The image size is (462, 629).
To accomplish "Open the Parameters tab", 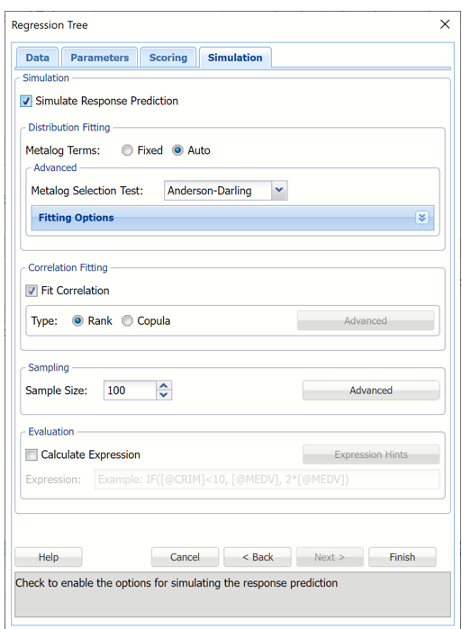I will click(x=100, y=58).
